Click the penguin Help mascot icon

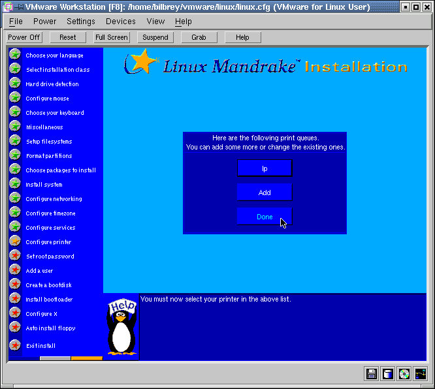121,327
